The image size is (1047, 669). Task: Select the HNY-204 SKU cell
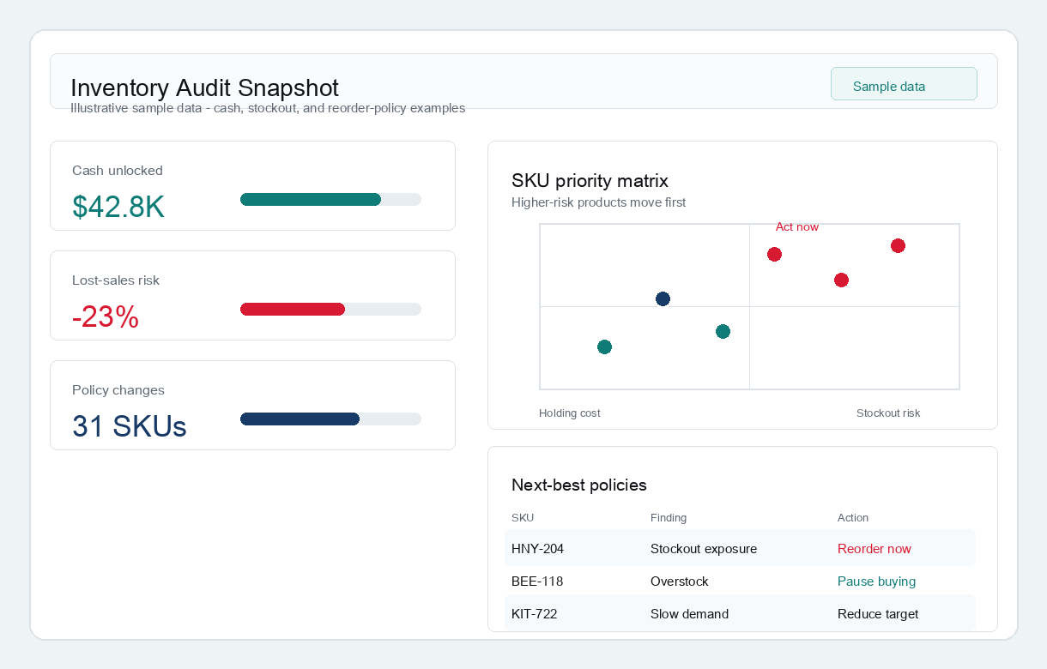[x=538, y=549]
